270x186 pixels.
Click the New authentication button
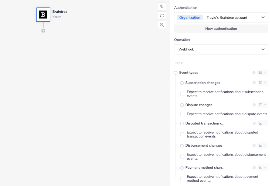click(x=221, y=28)
